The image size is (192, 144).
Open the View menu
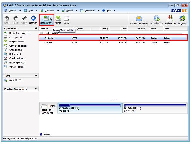(x=31, y=11)
